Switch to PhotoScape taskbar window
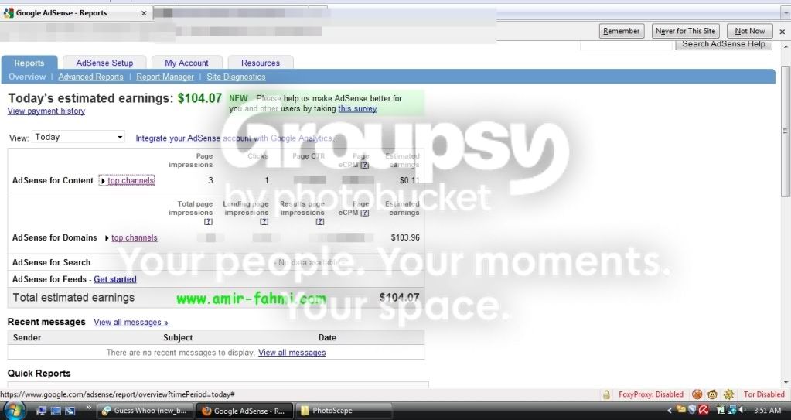The height and width of the screenshot is (420, 791). tap(345, 411)
